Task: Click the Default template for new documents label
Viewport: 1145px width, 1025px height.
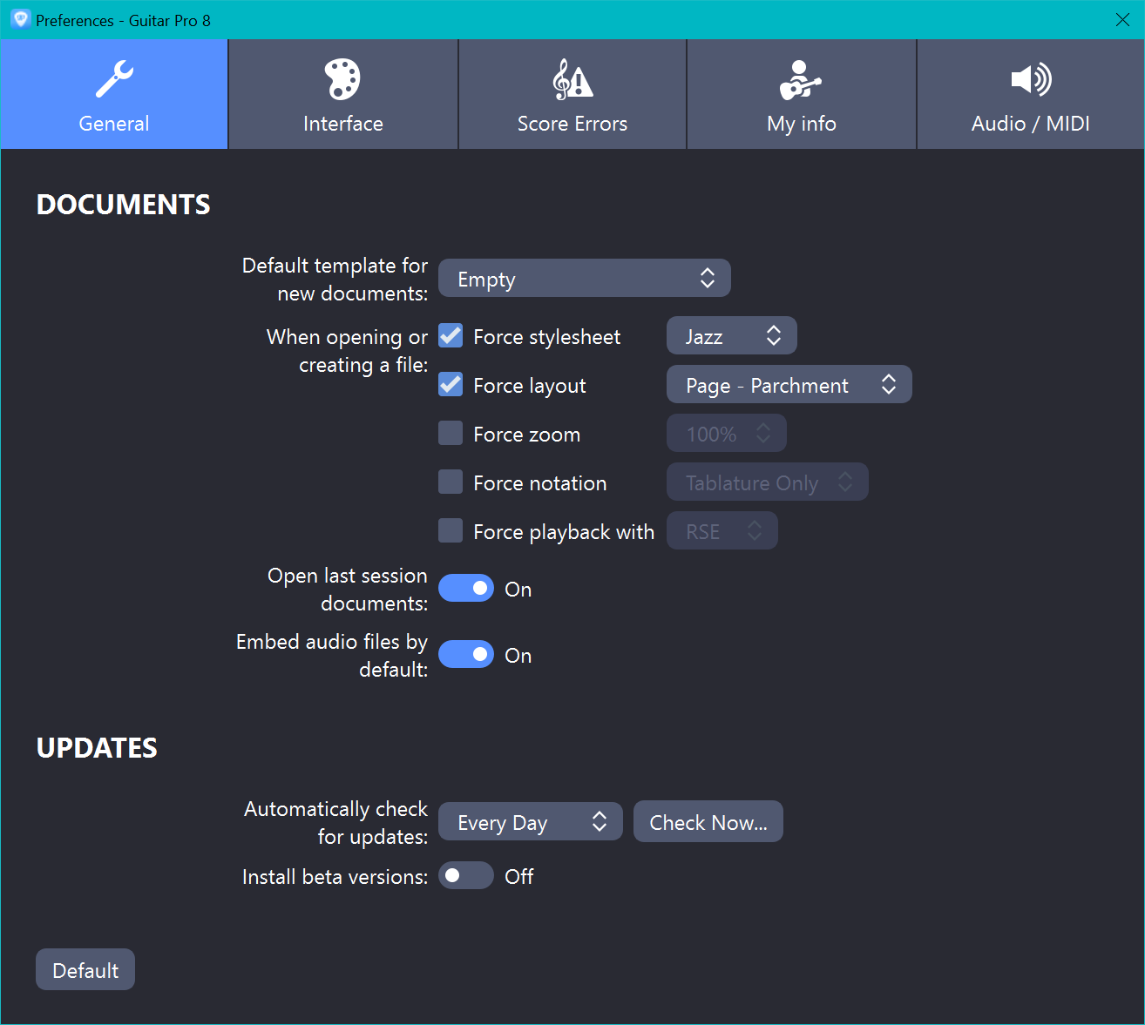Action: pyautogui.click(x=335, y=280)
